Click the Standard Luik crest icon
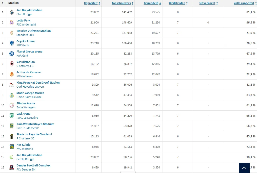 (11, 33)
